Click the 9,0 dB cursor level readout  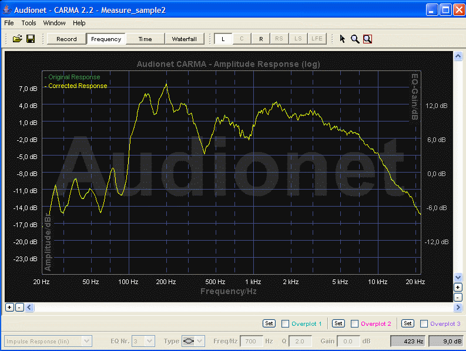447,341
